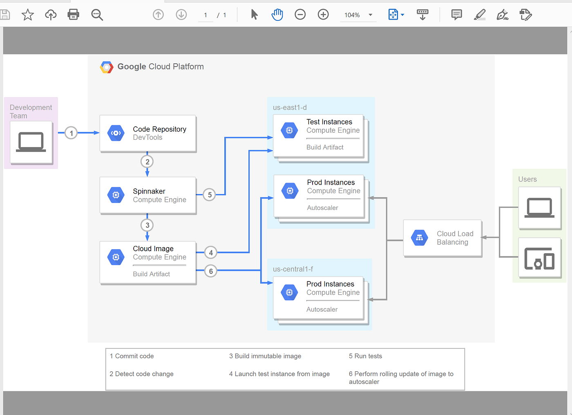
Task: Click the 'Cloud Image' label
Action: pos(153,249)
